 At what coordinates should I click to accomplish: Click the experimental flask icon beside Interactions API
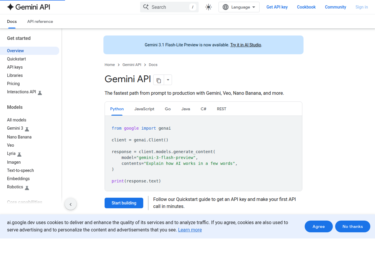point(40,92)
